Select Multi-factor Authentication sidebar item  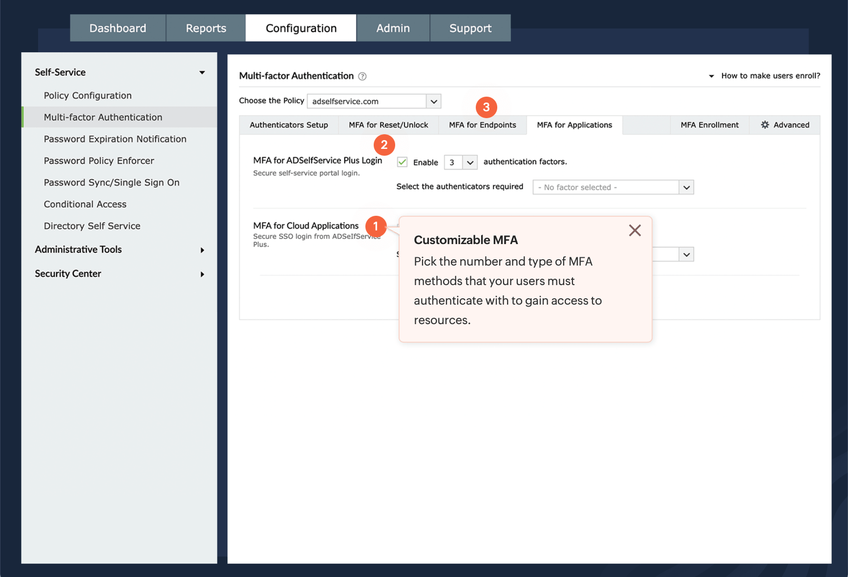tap(120, 117)
